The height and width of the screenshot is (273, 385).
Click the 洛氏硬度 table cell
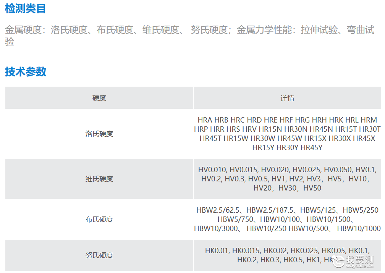[99, 134]
